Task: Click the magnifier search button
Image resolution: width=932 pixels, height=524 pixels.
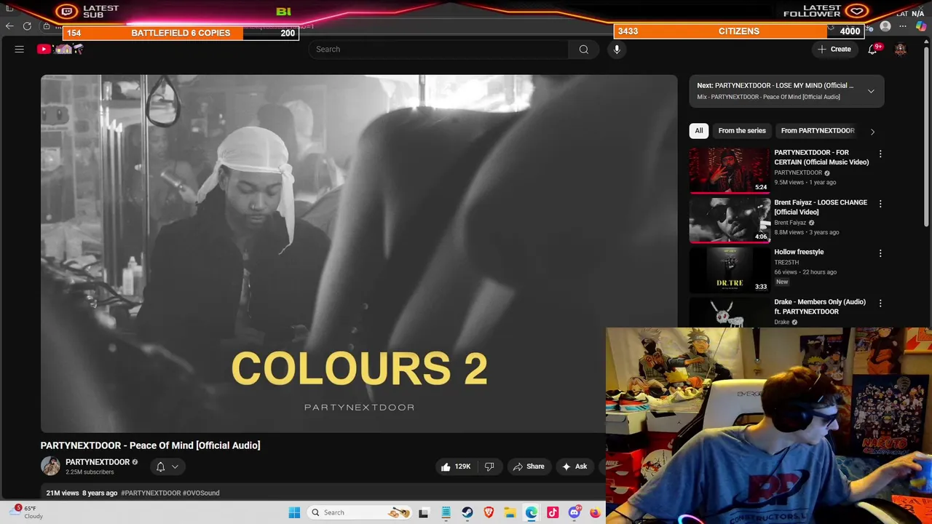Action: (x=583, y=49)
